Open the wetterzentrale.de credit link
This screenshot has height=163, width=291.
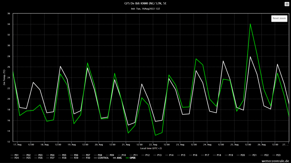point(275,161)
